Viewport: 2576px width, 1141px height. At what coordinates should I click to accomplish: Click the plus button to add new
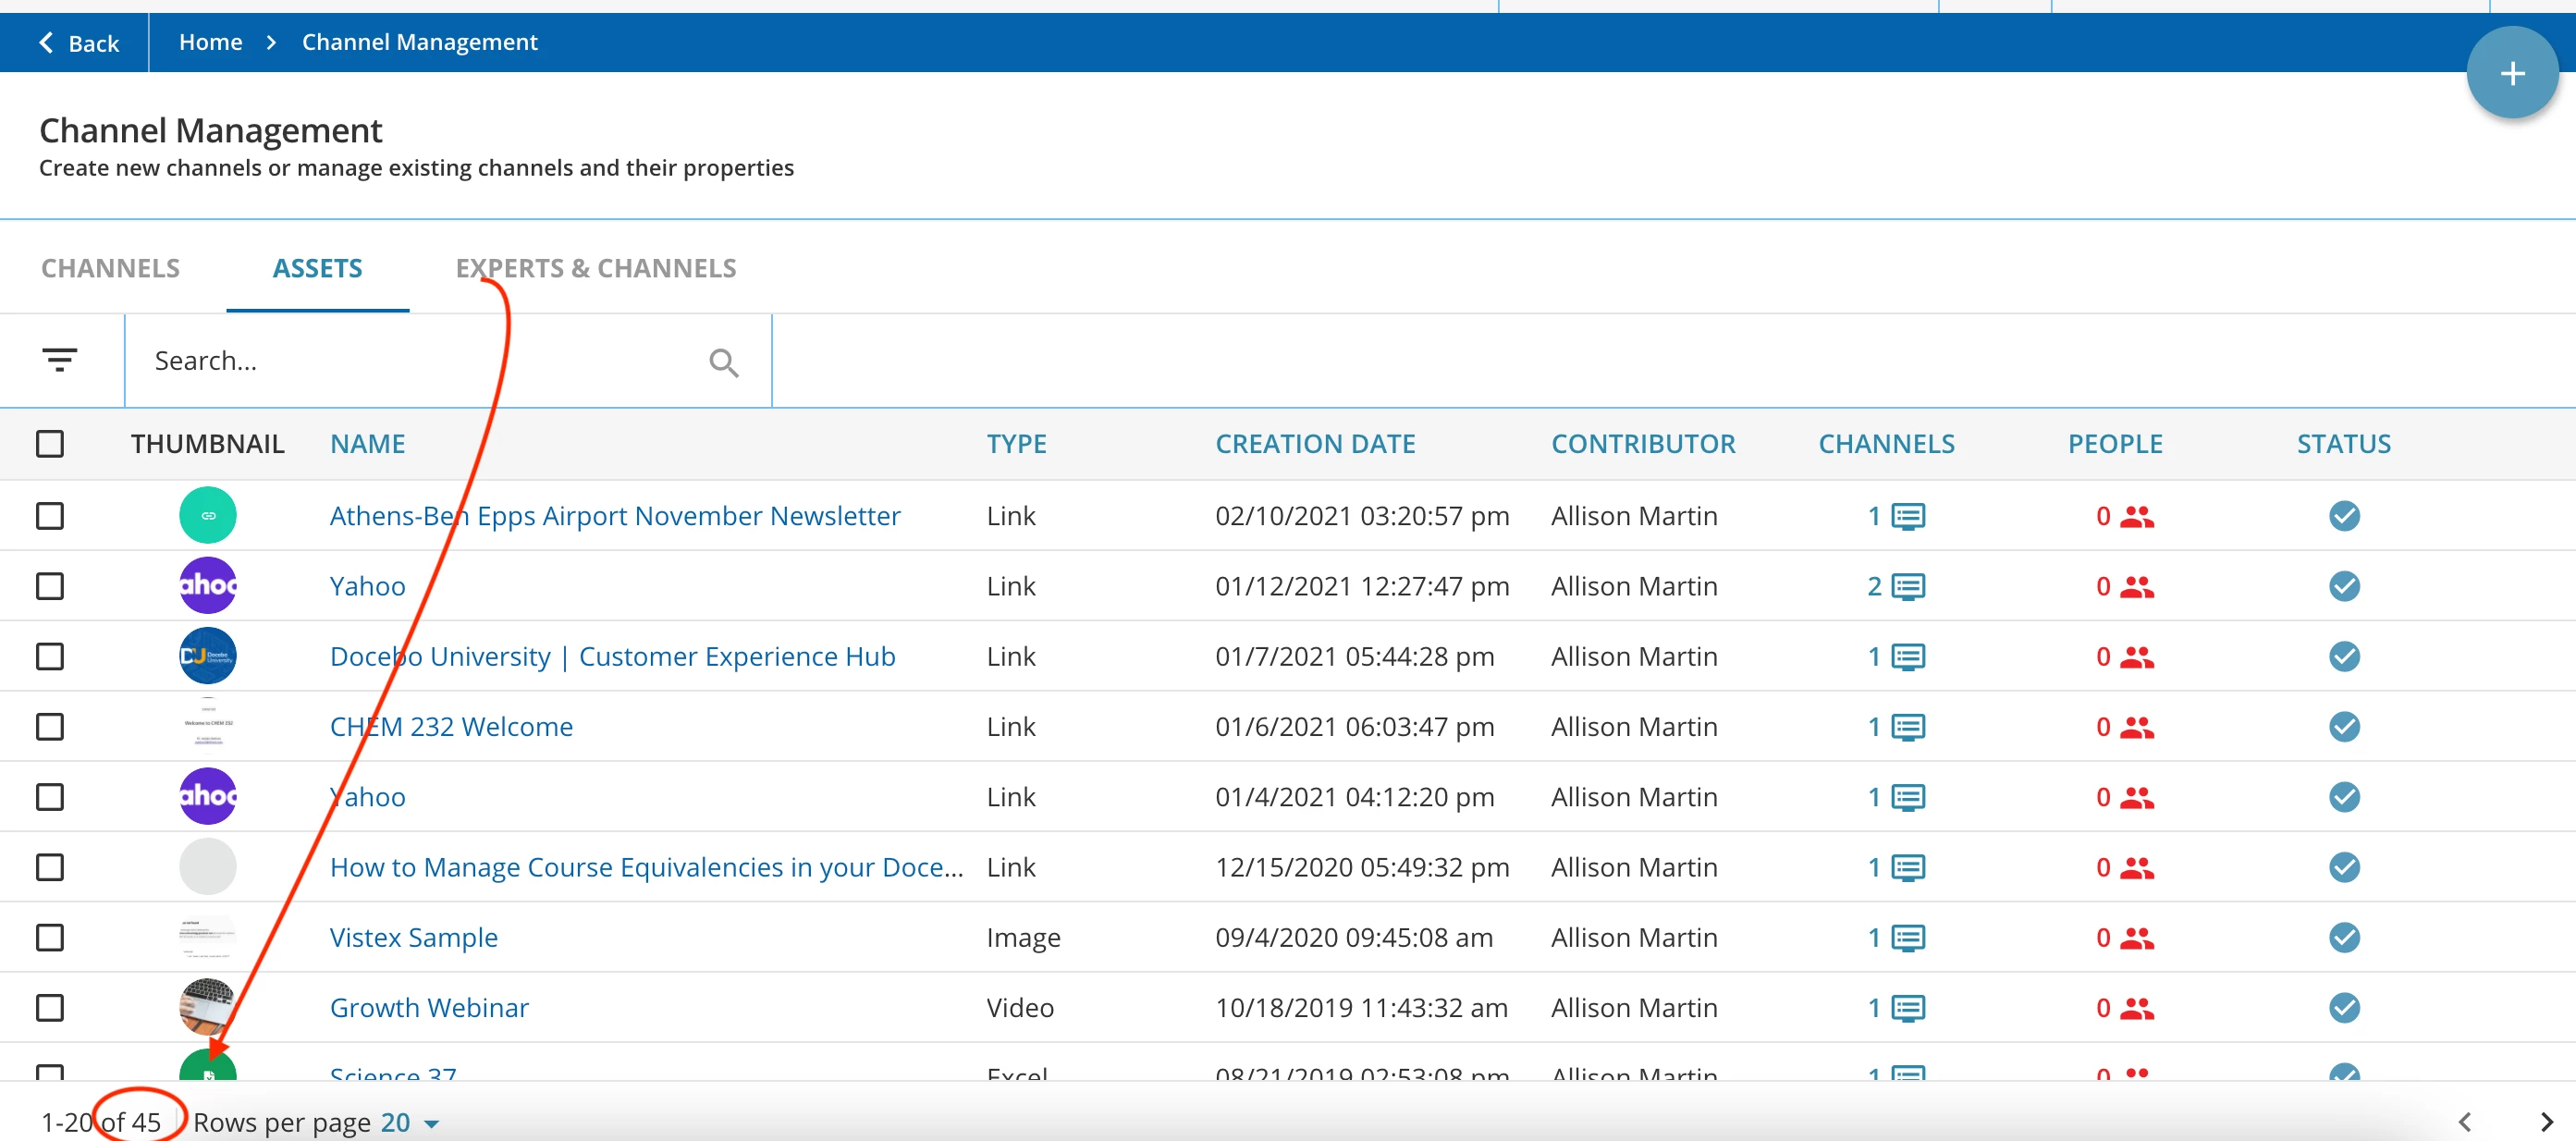point(2511,73)
